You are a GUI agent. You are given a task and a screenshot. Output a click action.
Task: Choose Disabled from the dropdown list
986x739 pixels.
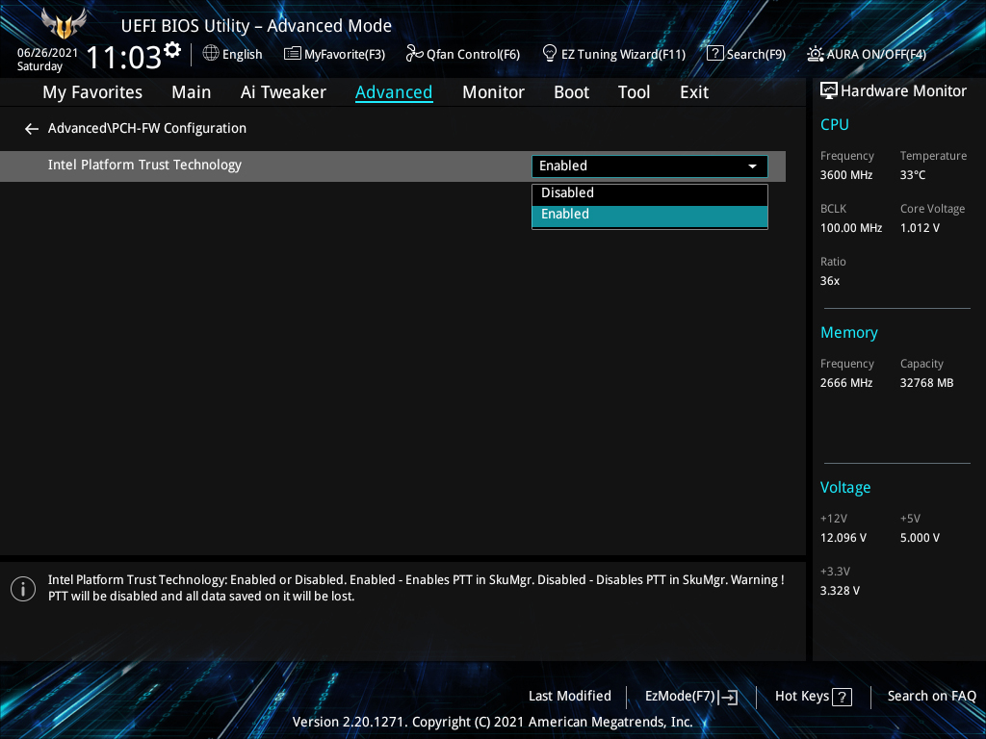coord(650,192)
